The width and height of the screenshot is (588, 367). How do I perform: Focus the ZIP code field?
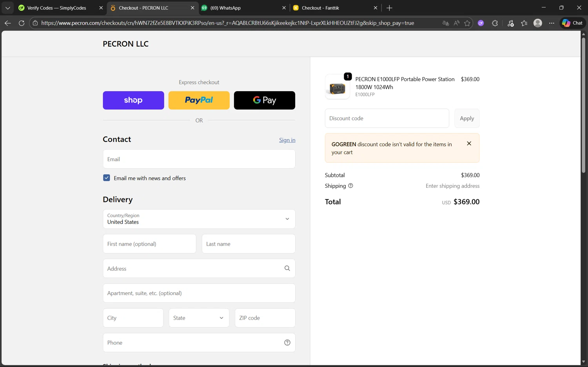point(265,318)
